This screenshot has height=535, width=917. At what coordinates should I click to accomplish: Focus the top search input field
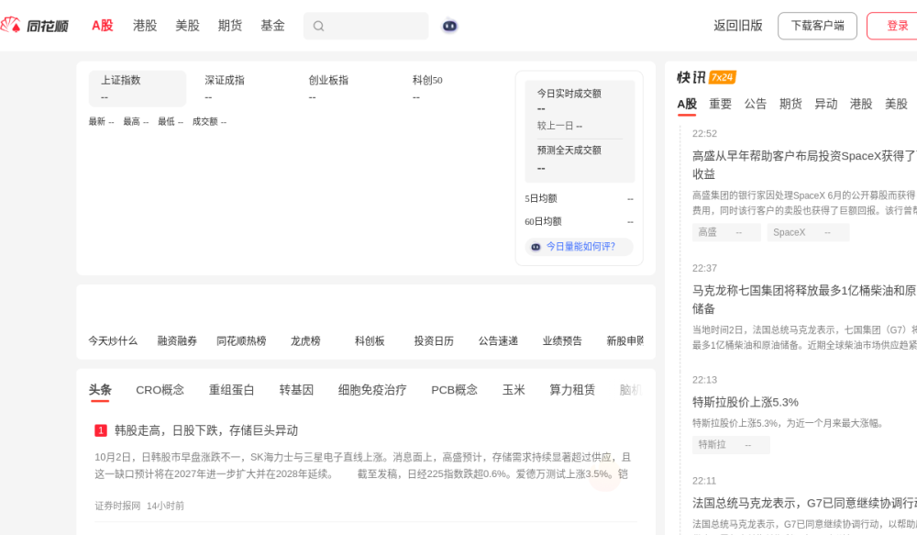click(366, 26)
